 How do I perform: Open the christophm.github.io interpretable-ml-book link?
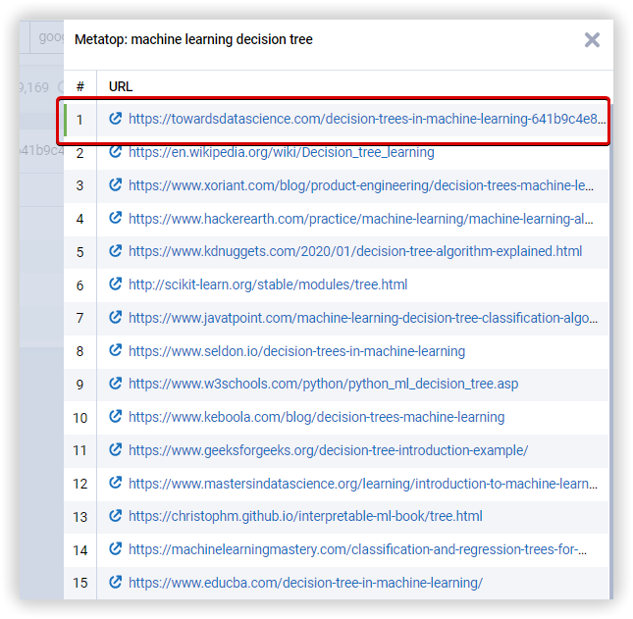tap(305, 516)
